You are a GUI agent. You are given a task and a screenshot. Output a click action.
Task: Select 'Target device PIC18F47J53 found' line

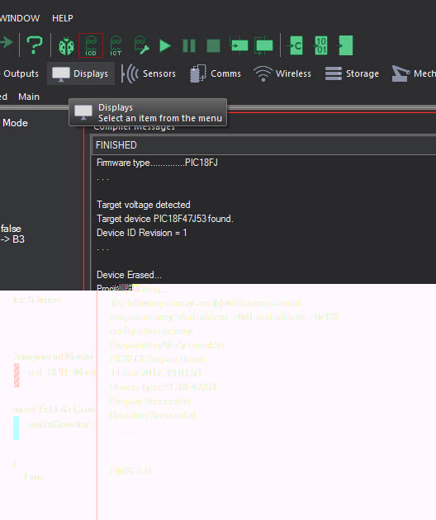coord(165,219)
